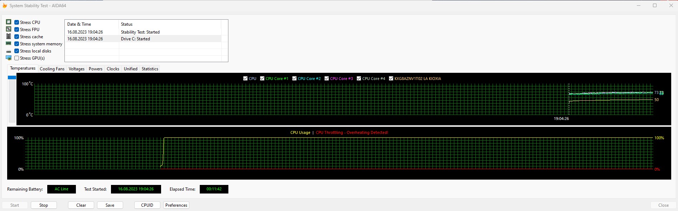Click the CPU chip icon beside Stress CPU

click(9, 22)
